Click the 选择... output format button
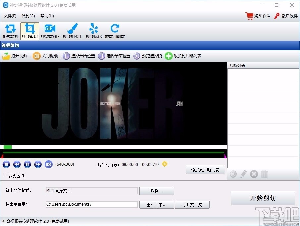This screenshot has height=226, width=300. (157, 191)
